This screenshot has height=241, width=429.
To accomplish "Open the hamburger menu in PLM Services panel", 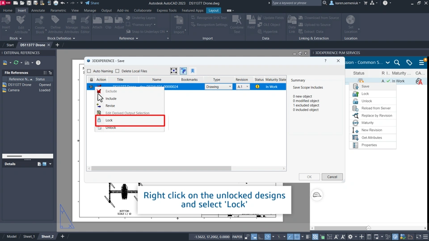I will (421, 62).
